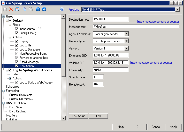Viewport: 184px width, 132px height.
Task: Click the Kiwi Syslog title bar icon
Action: coord(3,3)
